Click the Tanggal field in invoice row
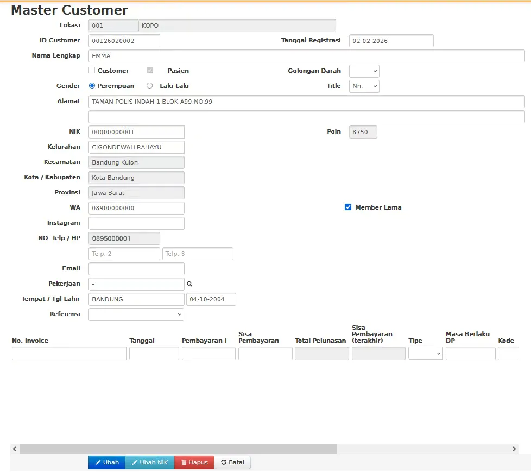Viewport: 531px width, 472px height. (x=154, y=354)
